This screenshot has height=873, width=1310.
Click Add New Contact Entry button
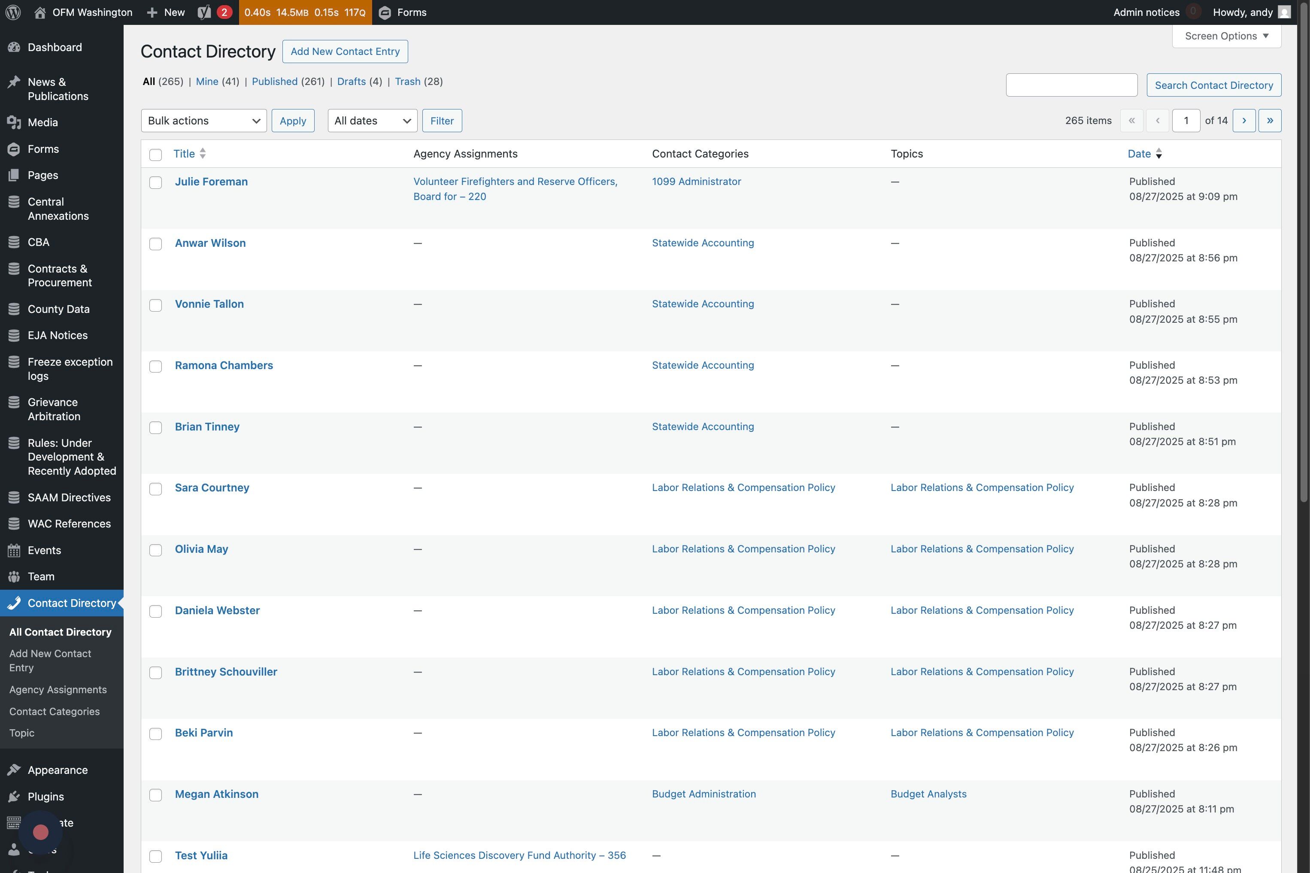(345, 52)
